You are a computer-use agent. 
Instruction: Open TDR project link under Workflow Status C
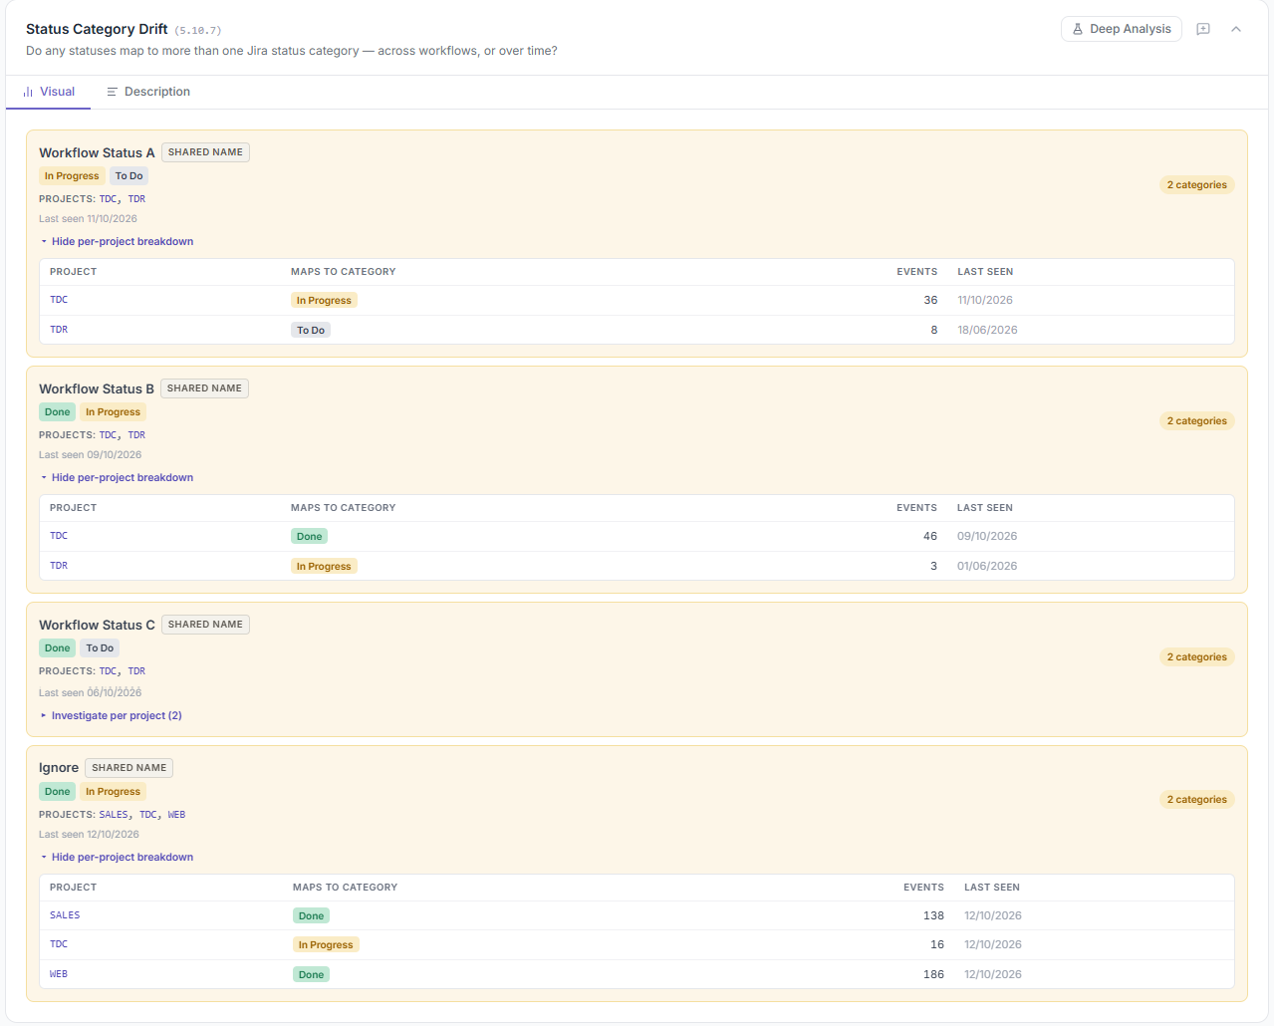(x=136, y=671)
